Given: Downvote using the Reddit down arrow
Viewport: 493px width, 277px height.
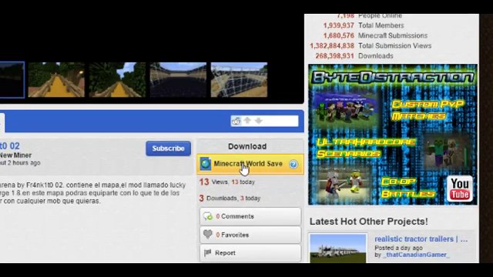Looking at the screenshot, I should coord(259,121).
